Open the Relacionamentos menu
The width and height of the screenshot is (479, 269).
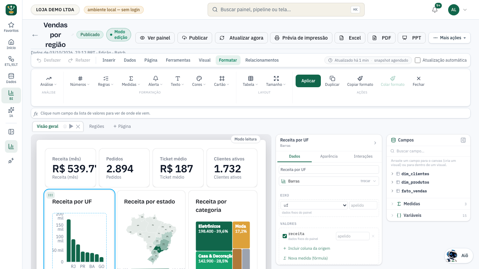262,60
